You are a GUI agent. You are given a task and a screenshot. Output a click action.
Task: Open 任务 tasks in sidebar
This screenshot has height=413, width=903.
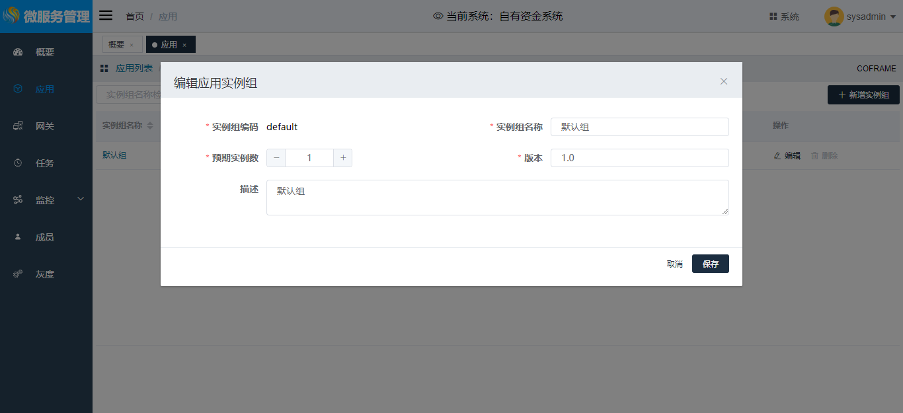tap(44, 163)
